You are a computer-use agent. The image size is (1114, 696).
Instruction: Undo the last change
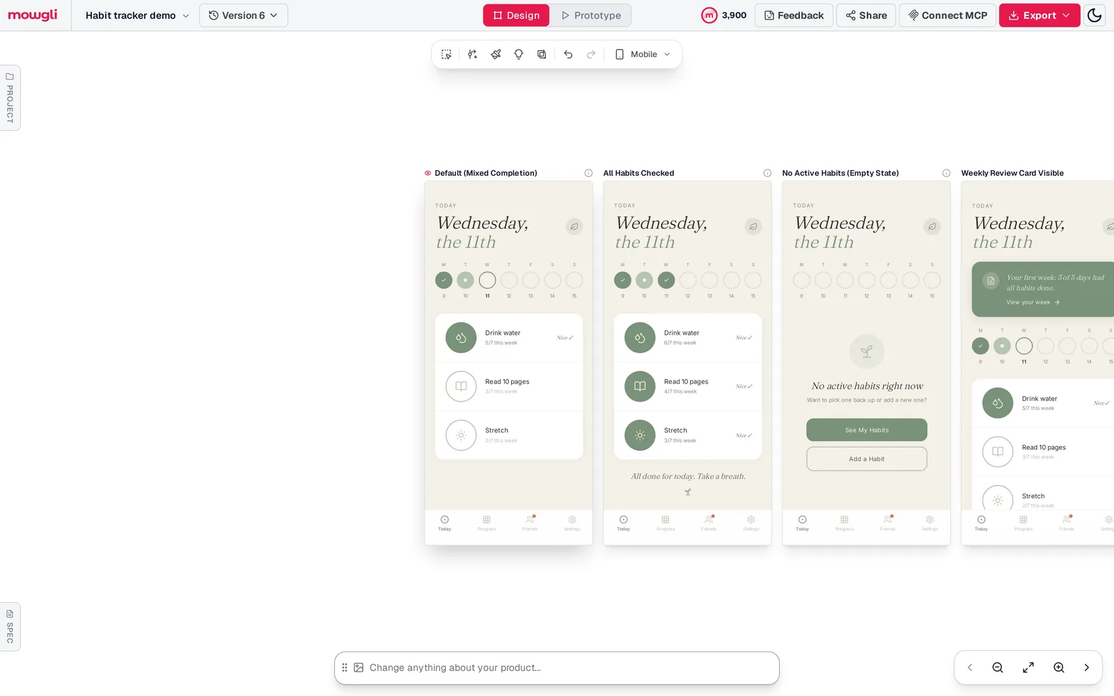pyautogui.click(x=568, y=54)
